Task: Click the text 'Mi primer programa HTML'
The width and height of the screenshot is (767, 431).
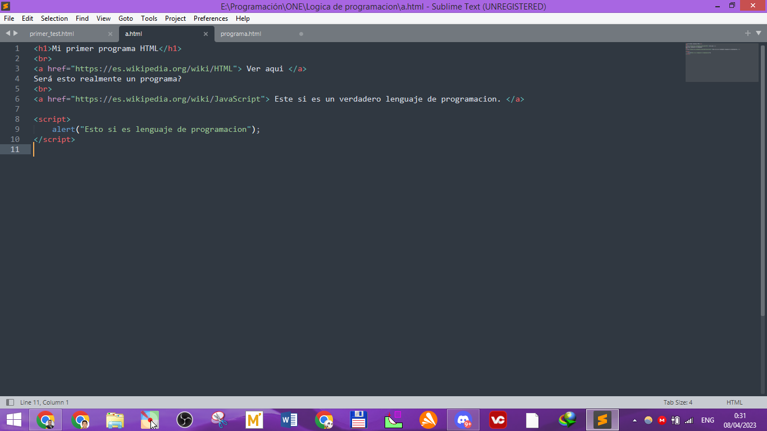Action: point(106,48)
